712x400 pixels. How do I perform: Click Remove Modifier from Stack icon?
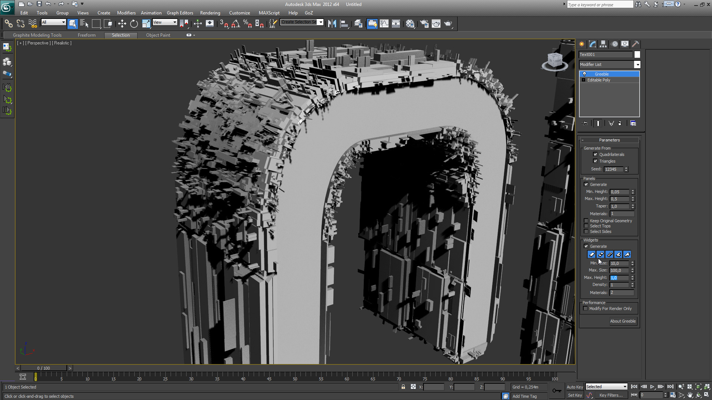pos(620,123)
